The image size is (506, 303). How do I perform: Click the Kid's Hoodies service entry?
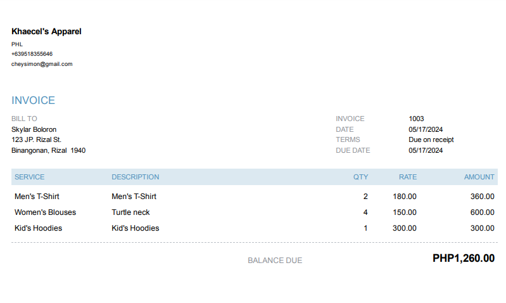[x=38, y=228]
